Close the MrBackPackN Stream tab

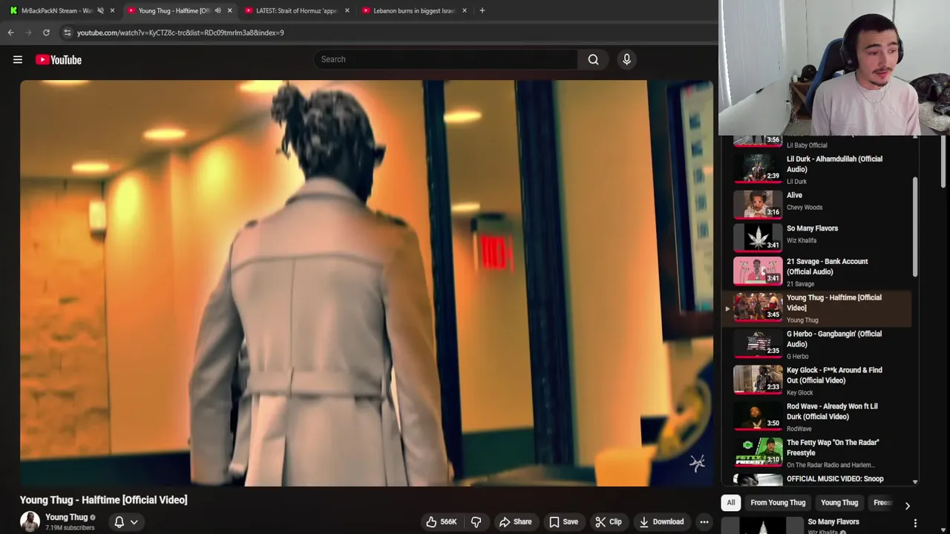coord(112,10)
